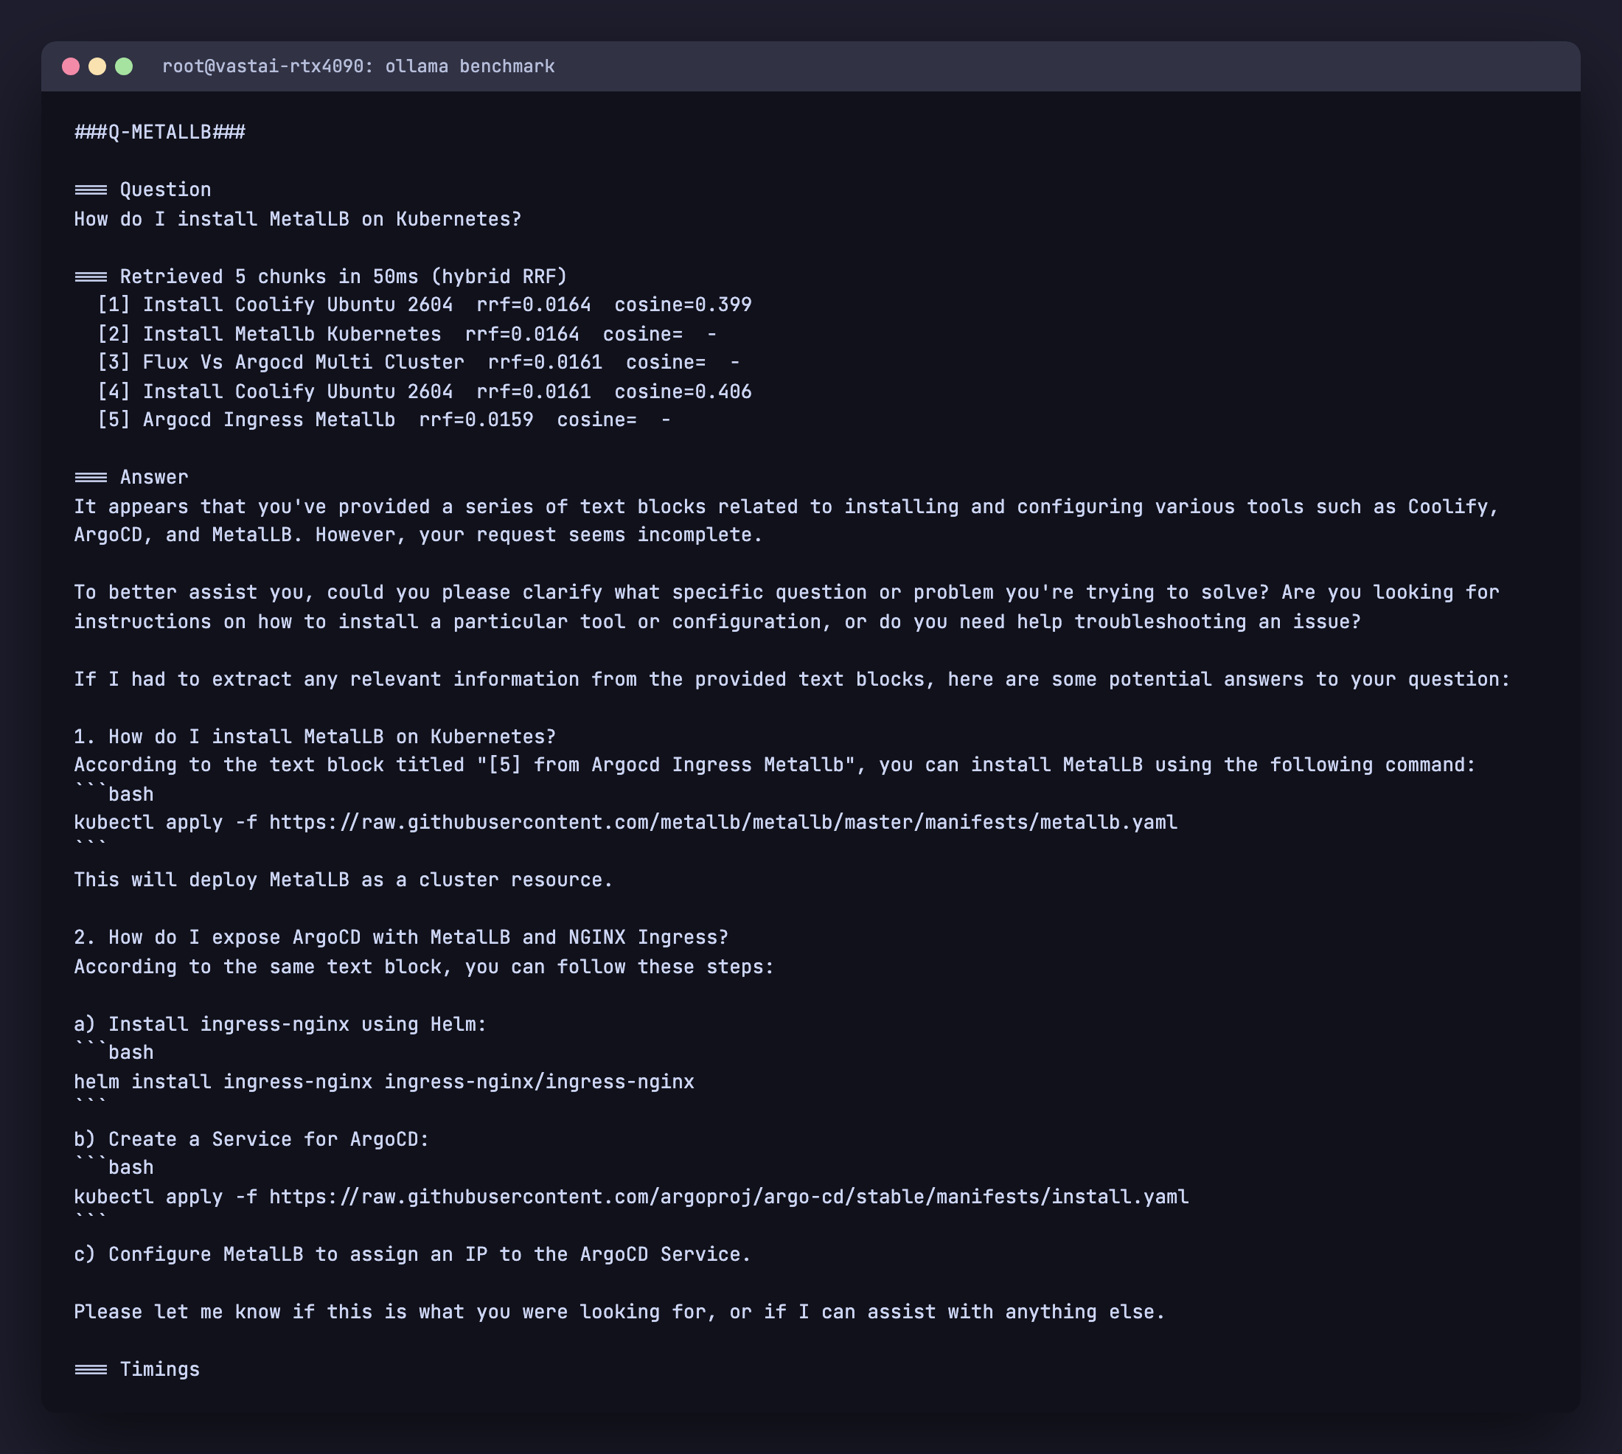This screenshot has width=1622, height=1454.
Task: Click the '═══ Answer' section heading
Action: click(x=132, y=478)
